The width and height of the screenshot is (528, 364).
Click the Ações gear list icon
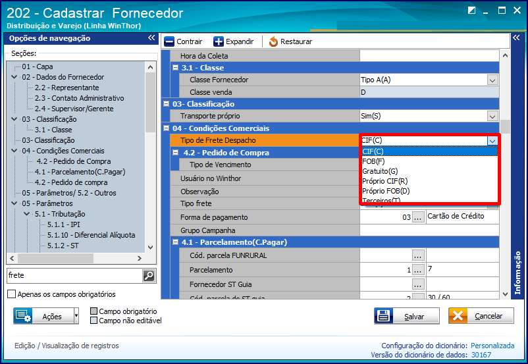23,316
